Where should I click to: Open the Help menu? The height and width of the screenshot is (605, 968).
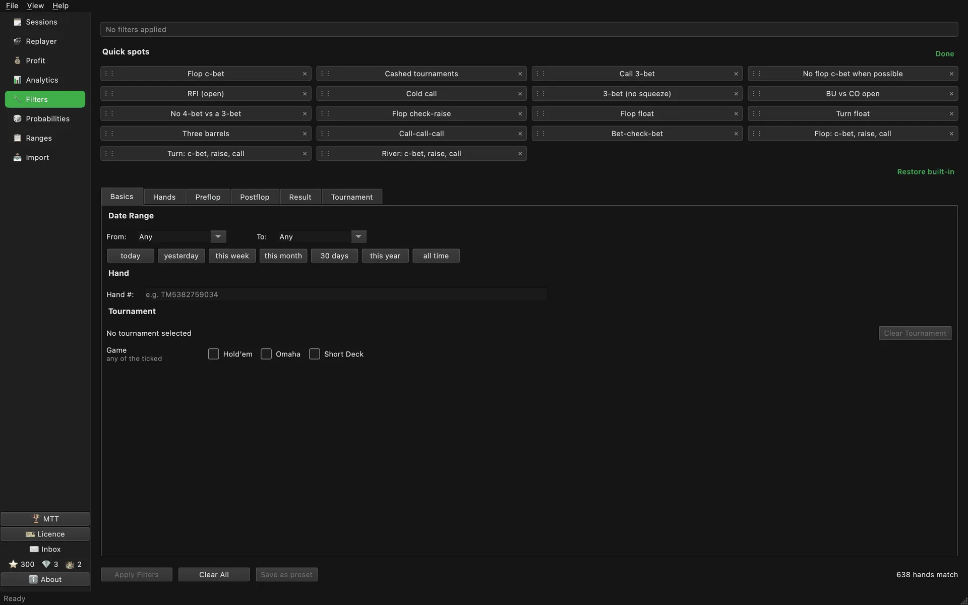[x=60, y=6]
